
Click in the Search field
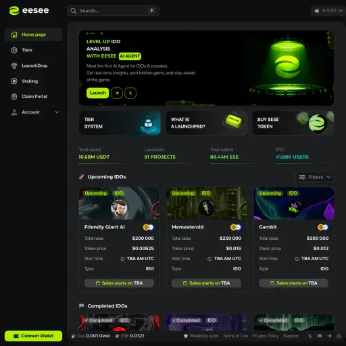point(113,11)
